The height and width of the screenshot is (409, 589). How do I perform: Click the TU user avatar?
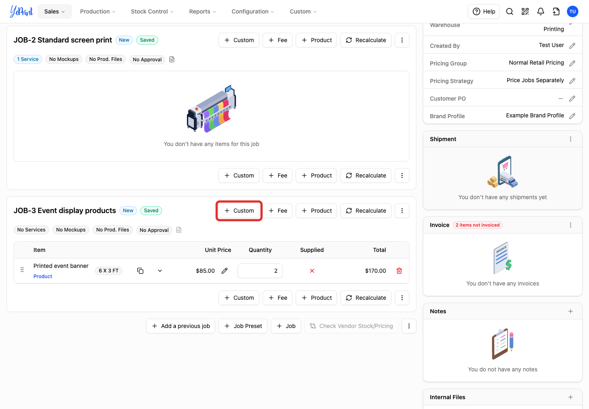point(573,11)
